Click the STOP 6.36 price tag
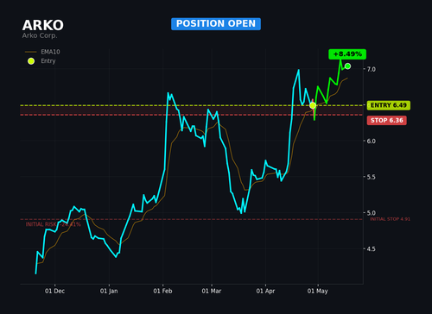 (387, 120)
